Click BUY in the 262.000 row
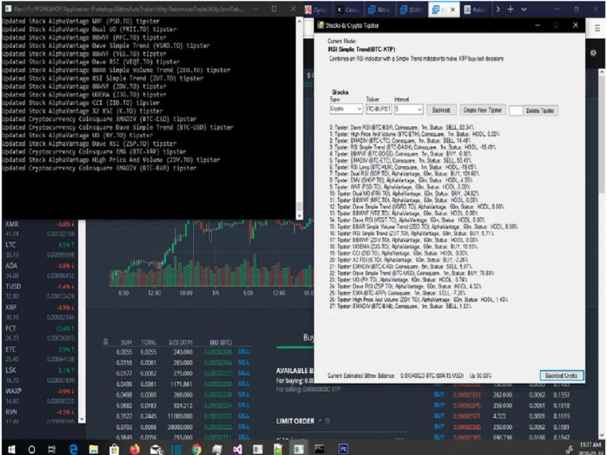The image size is (607, 455). click(439, 394)
